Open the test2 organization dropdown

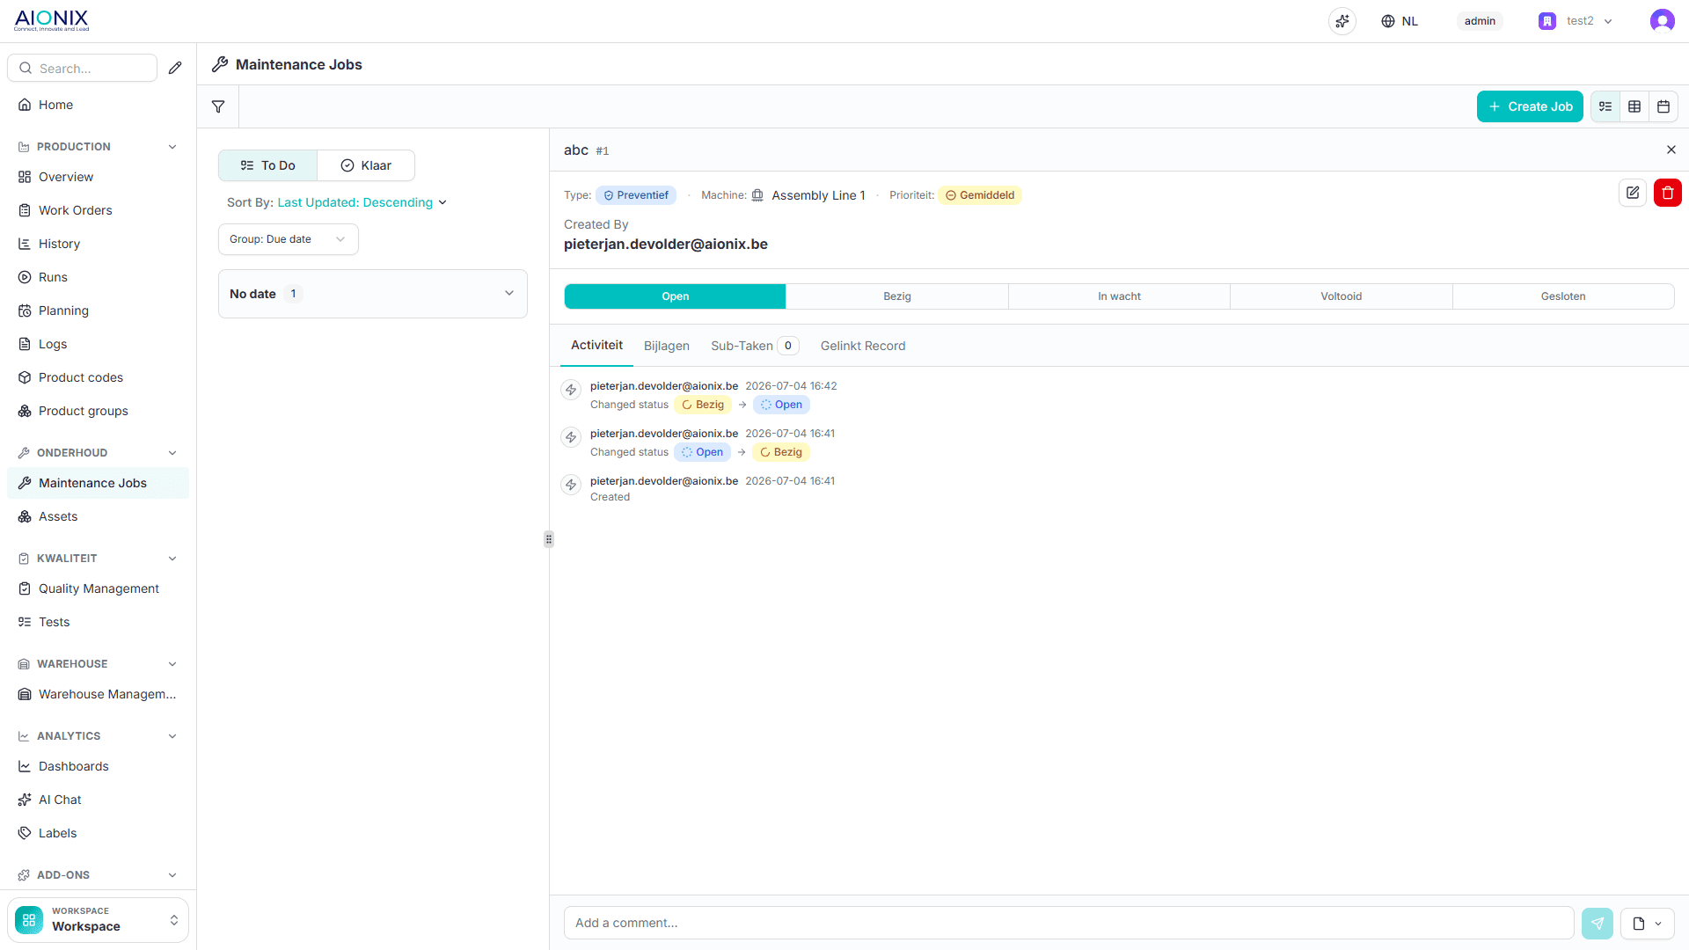coord(1576,21)
